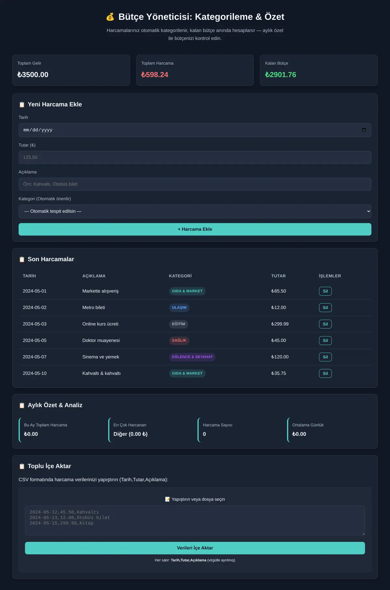
Task: Click clipboard icon beside Toplu İçe Aktar
Action: (x=22, y=466)
